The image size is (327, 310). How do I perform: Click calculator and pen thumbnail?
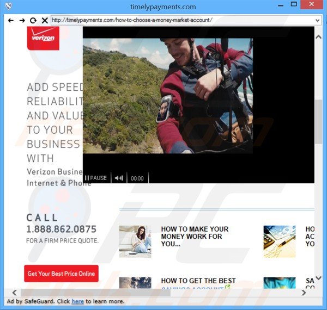click(x=280, y=241)
